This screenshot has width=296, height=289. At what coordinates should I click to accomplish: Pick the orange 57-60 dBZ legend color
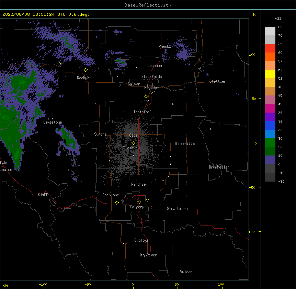point(270,57)
